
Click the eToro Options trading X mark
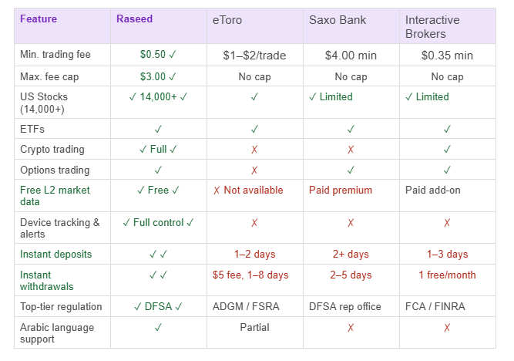254,170
